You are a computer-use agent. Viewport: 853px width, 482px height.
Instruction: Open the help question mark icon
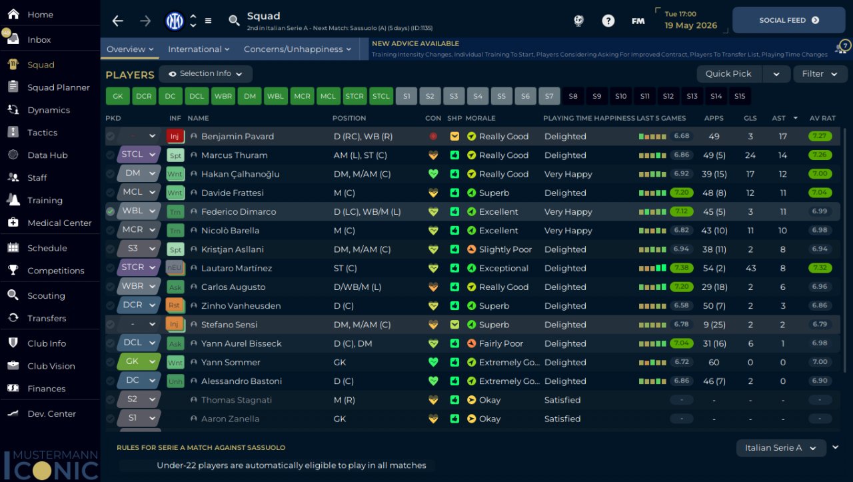(608, 21)
